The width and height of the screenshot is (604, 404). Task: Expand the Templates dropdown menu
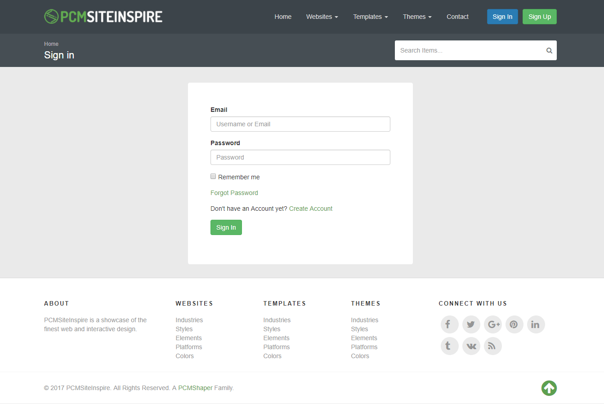coord(370,17)
